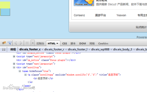Click the 编辑 button
The height and width of the screenshot is (92, 147).
click(x=13, y=49)
